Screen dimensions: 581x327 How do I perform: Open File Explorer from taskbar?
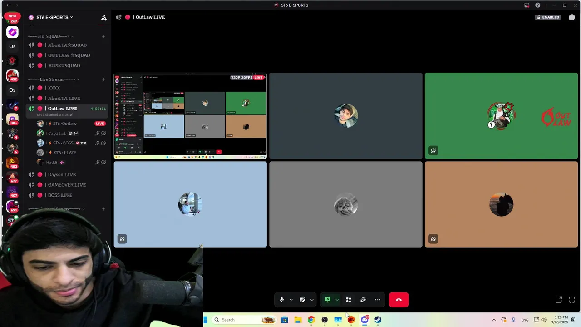point(298,320)
